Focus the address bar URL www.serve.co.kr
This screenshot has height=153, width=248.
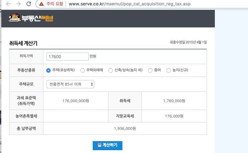point(129,4)
